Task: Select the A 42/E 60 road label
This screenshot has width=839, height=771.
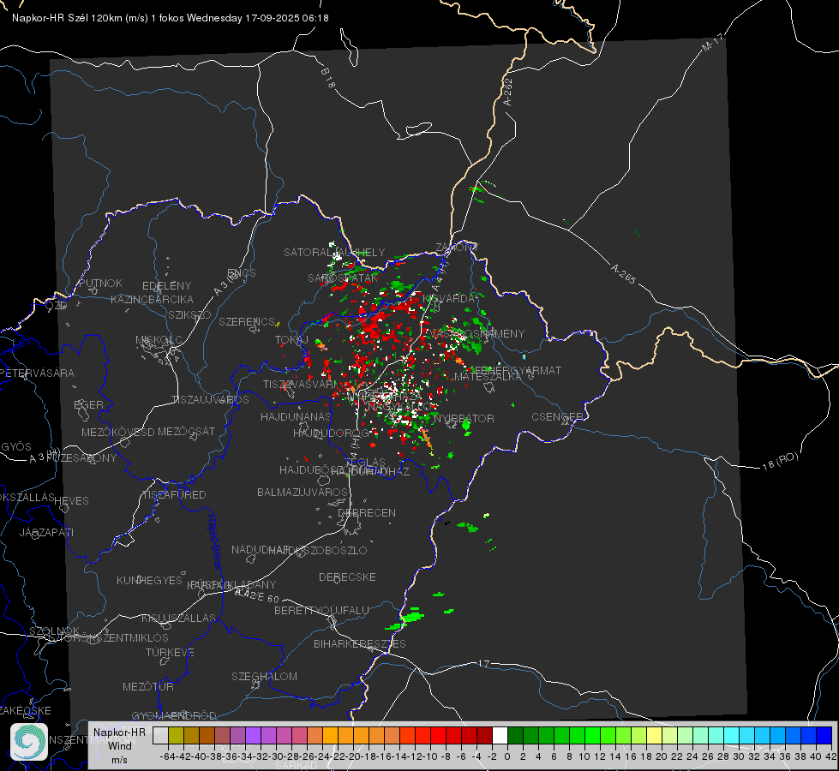Action: click(257, 595)
